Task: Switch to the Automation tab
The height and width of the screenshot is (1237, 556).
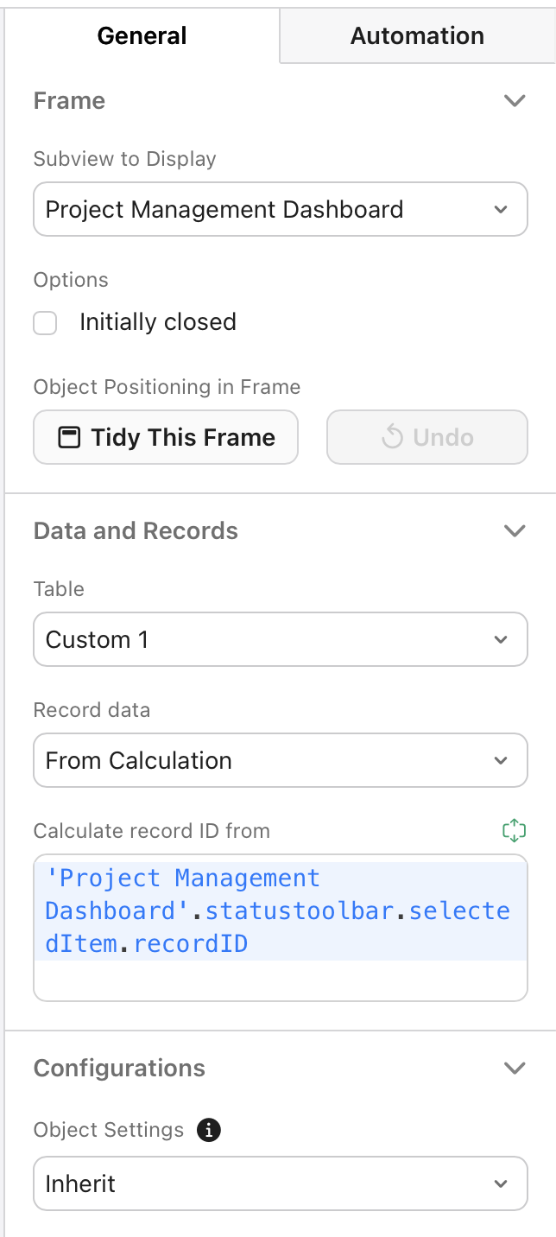Action: (417, 35)
